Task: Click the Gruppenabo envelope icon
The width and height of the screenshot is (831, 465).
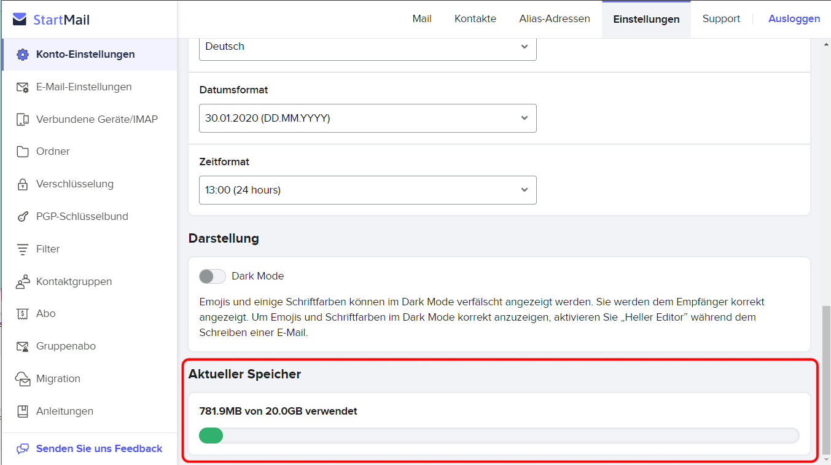Action: [x=23, y=346]
